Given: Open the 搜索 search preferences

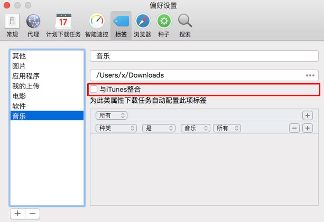Looking at the screenshot, I should click(184, 24).
